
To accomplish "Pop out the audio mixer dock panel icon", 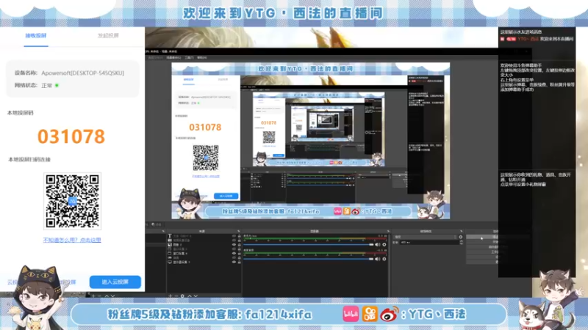I will [x=388, y=231].
